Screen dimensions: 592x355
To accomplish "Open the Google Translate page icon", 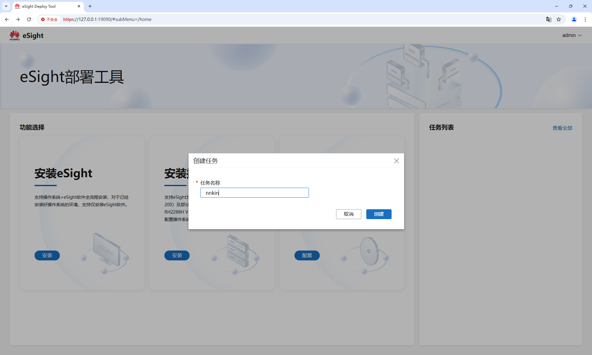I will (x=549, y=19).
